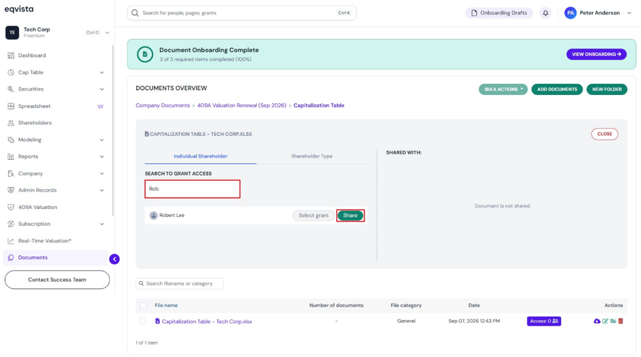Viewport: 641px width, 357px height.
Task: Download the Capitalization Table file via cloud icon
Action: (597, 321)
